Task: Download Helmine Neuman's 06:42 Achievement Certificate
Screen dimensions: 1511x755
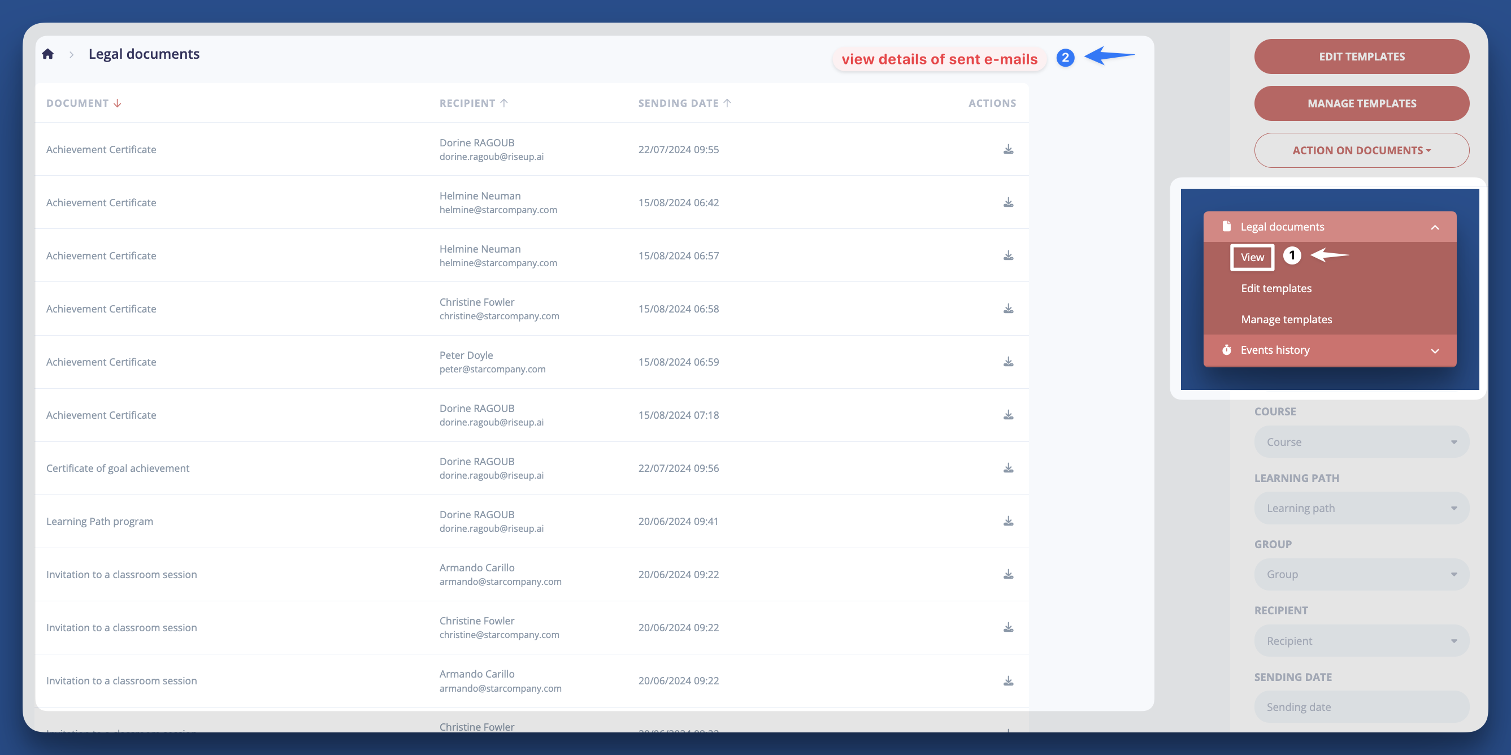Action: coord(1008,202)
